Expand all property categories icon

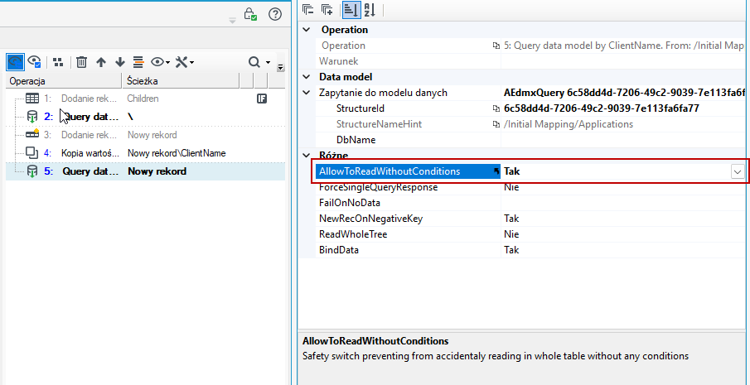coord(327,10)
